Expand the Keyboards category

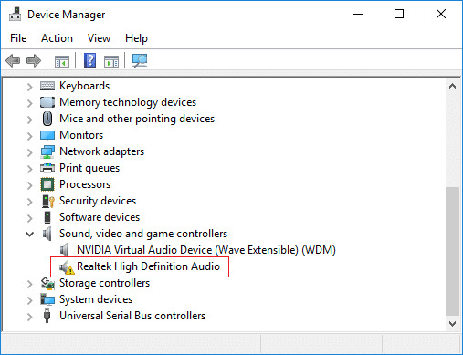(x=29, y=87)
